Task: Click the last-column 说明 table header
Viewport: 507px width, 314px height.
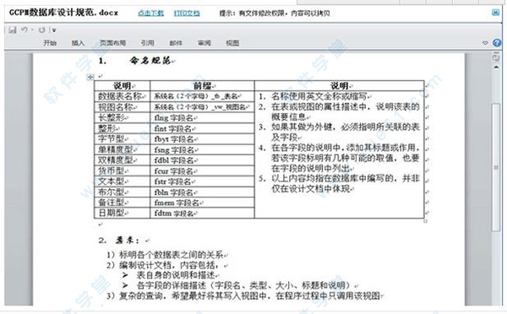Action: 339,85
